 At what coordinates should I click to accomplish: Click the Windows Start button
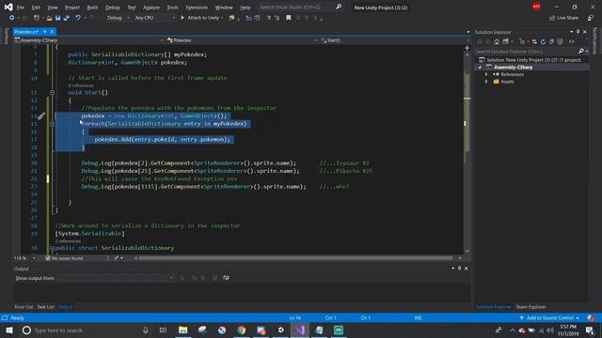click(9, 330)
